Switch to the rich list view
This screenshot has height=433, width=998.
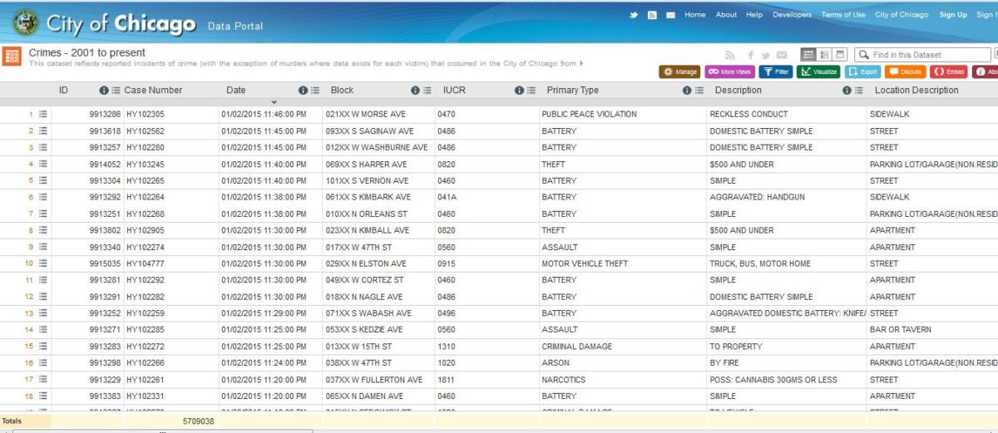click(x=824, y=54)
